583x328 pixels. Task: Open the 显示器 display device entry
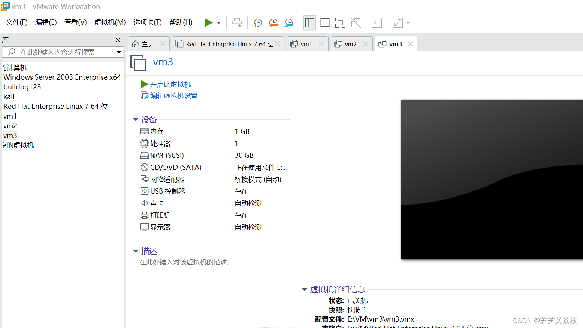click(x=155, y=227)
